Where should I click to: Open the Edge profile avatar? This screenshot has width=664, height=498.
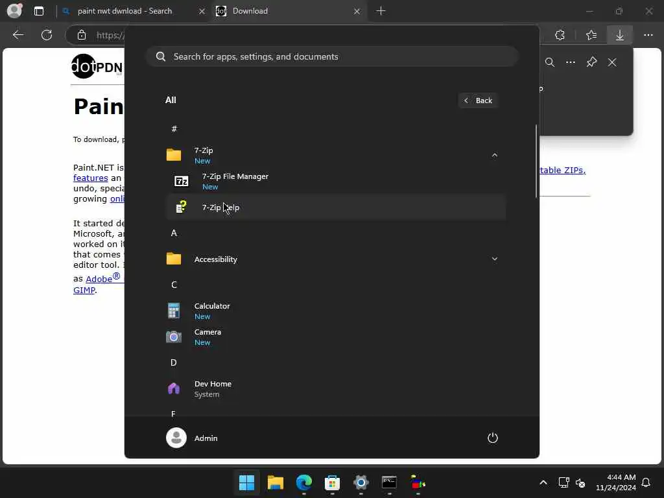(14, 10)
